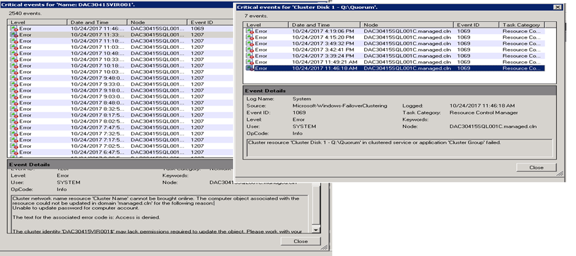This screenshot has height=256, width=576.
Task: Click the error icon of the 11:18 row in the DAC30415VIR001 window
Action: click(14, 41)
